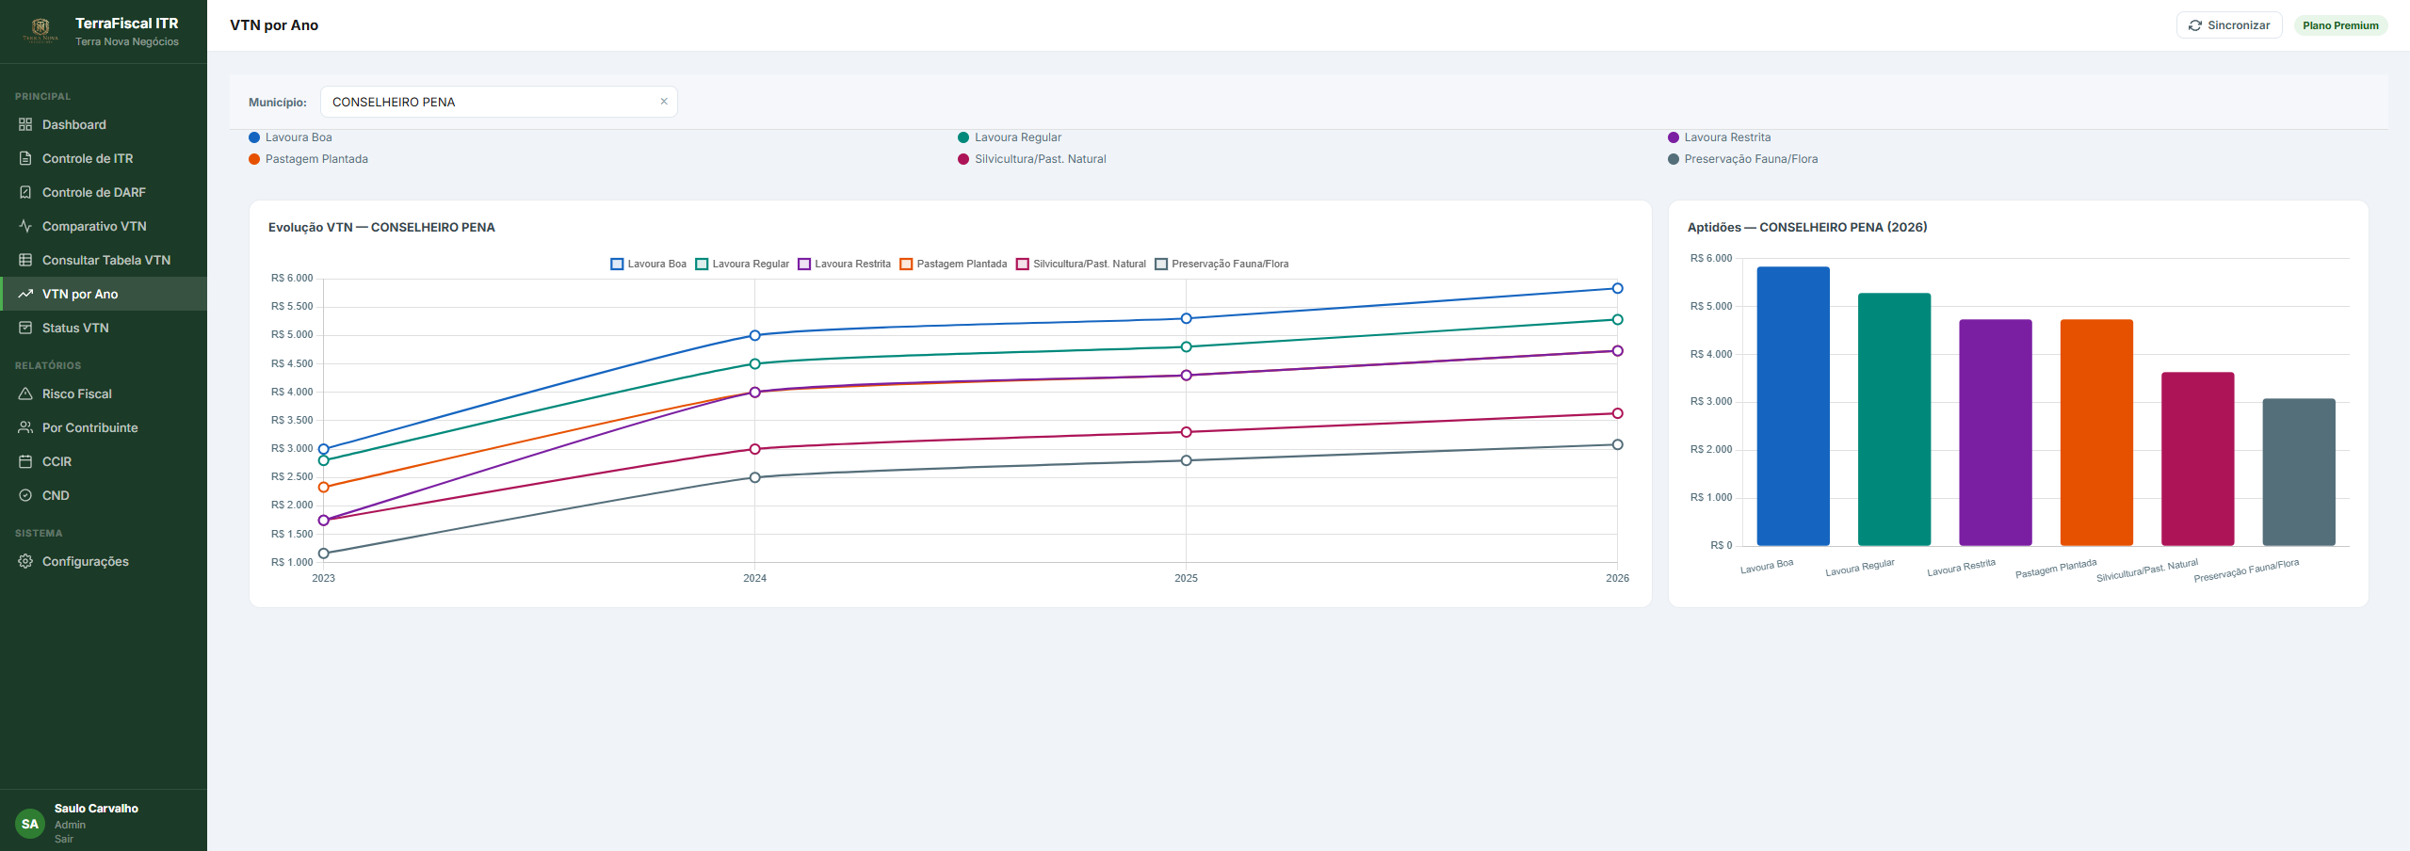2410x851 pixels.
Task: Click the purple Lavoura Restrita bar
Action: coord(1995,432)
